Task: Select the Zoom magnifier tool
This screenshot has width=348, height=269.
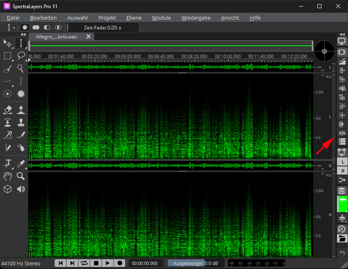Action: point(21,176)
